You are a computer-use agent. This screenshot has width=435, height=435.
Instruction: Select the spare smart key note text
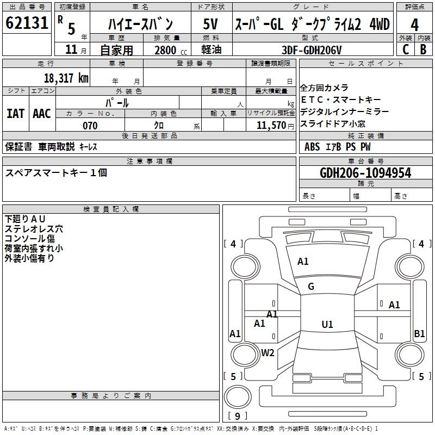pos(57,173)
